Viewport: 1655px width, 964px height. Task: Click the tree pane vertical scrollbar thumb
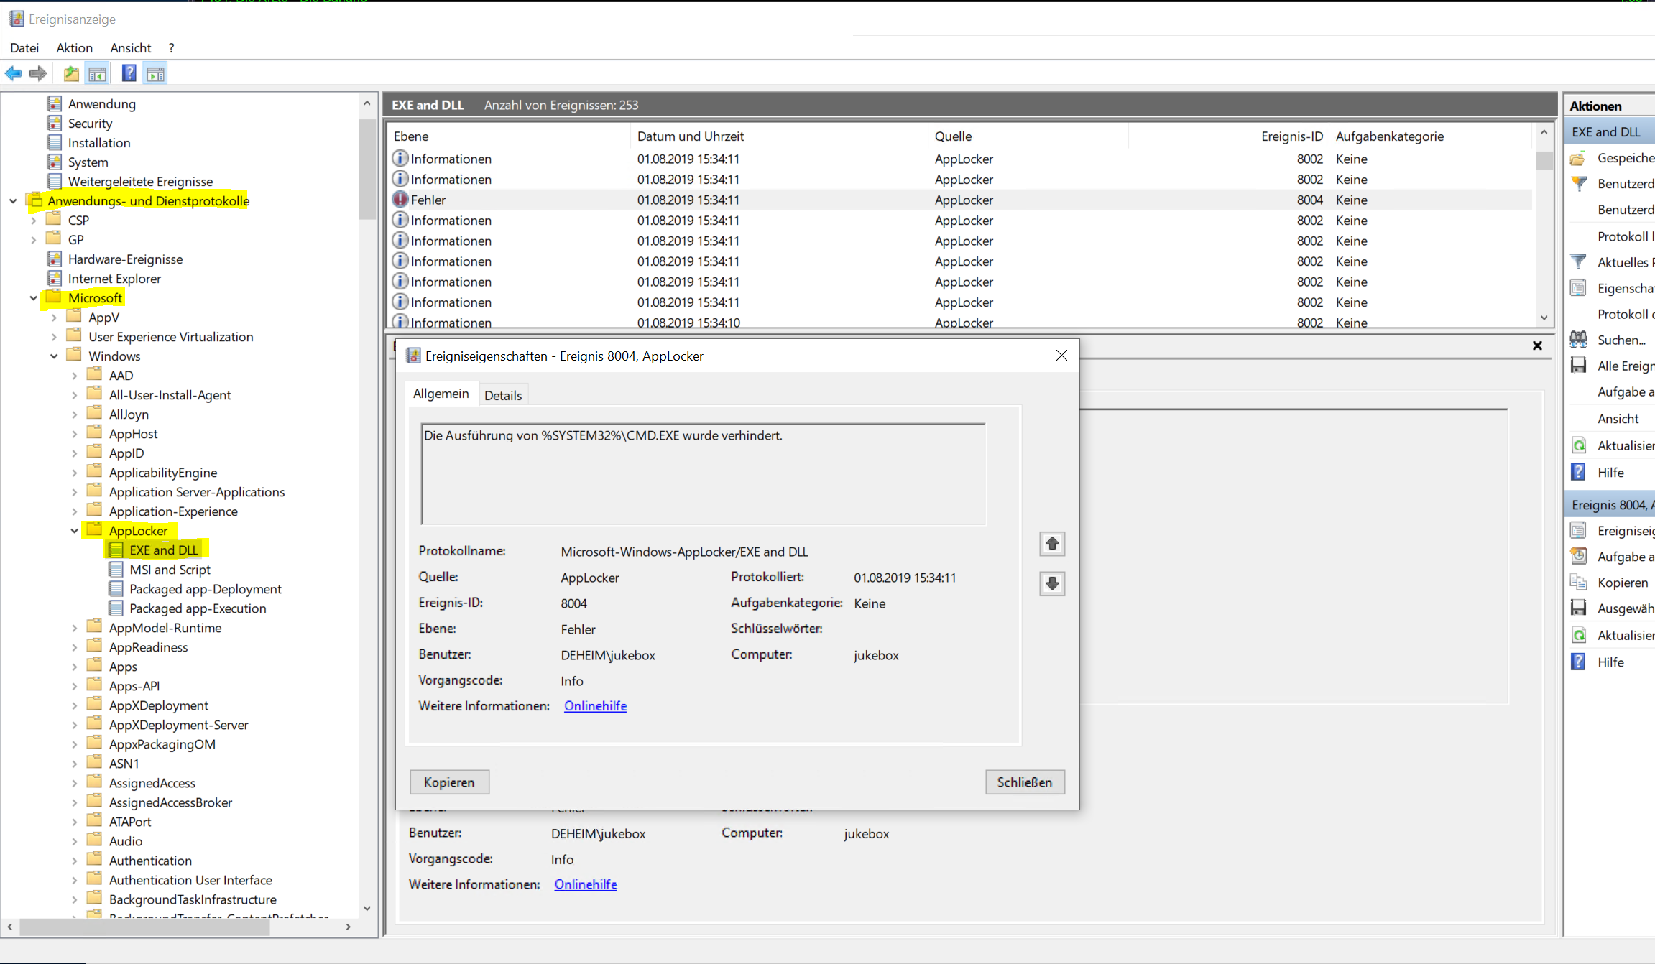coord(367,169)
